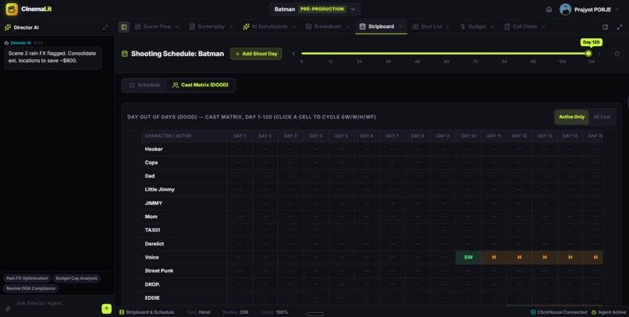Close the Shot List tab
Image resolution: width=629 pixels, height=317 pixels.
coord(448,26)
